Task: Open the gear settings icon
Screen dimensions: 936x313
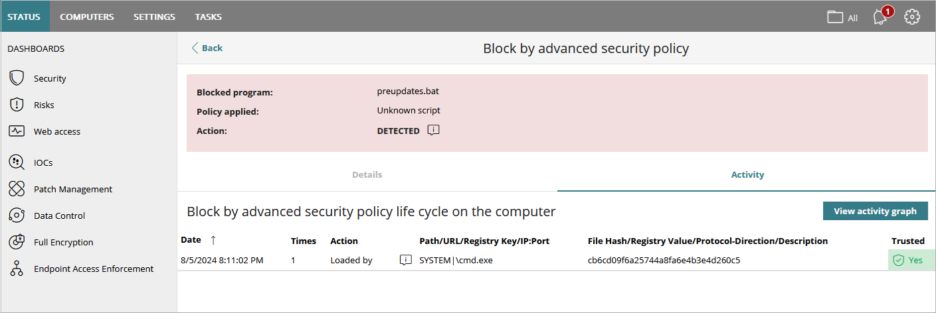Action: point(912,17)
